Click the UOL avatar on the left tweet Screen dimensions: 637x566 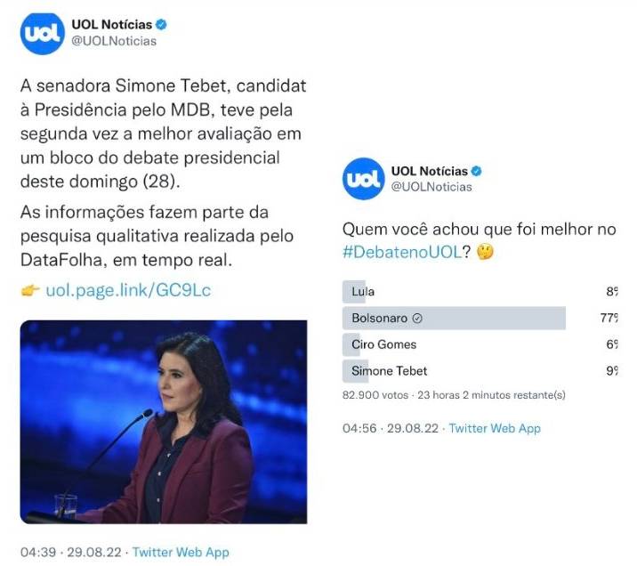[42, 33]
